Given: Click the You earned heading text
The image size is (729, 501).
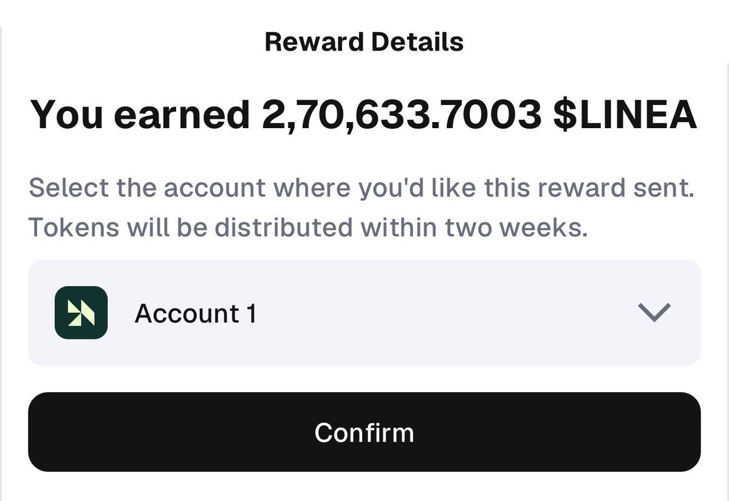Looking at the screenshot, I should [140, 114].
